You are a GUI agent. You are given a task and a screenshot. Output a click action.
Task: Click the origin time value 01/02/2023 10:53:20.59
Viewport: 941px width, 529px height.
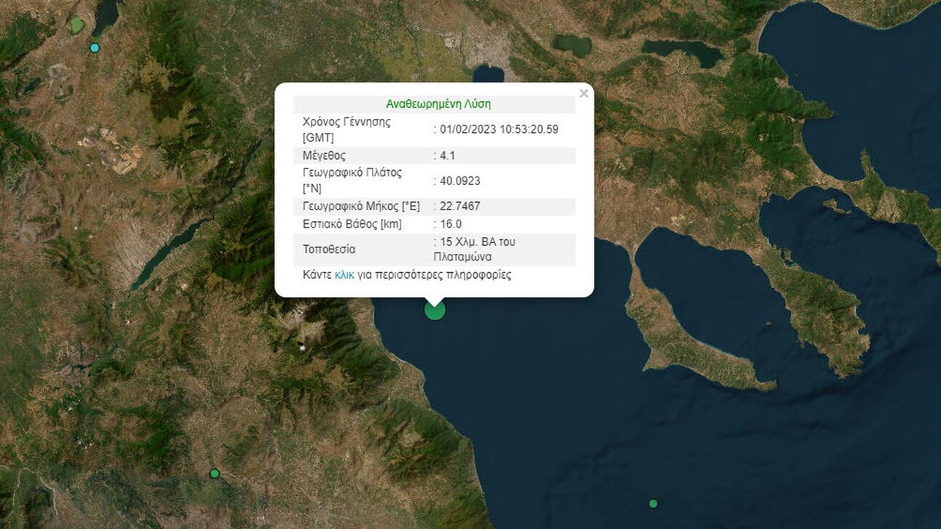(499, 129)
